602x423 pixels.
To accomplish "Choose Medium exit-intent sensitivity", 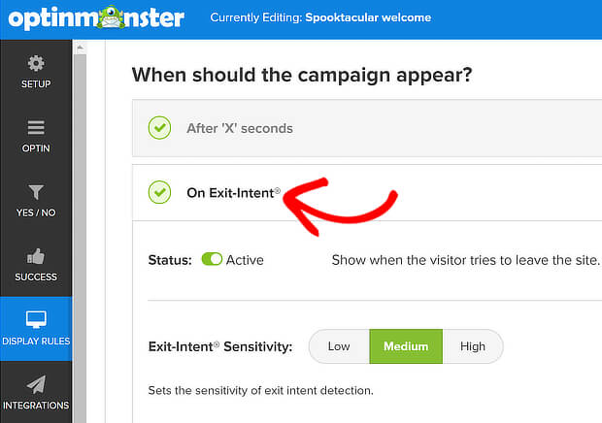I will coord(406,346).
